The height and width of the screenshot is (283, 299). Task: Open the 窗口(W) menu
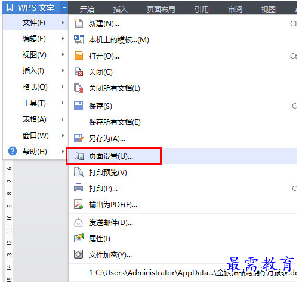click(35, 135)
